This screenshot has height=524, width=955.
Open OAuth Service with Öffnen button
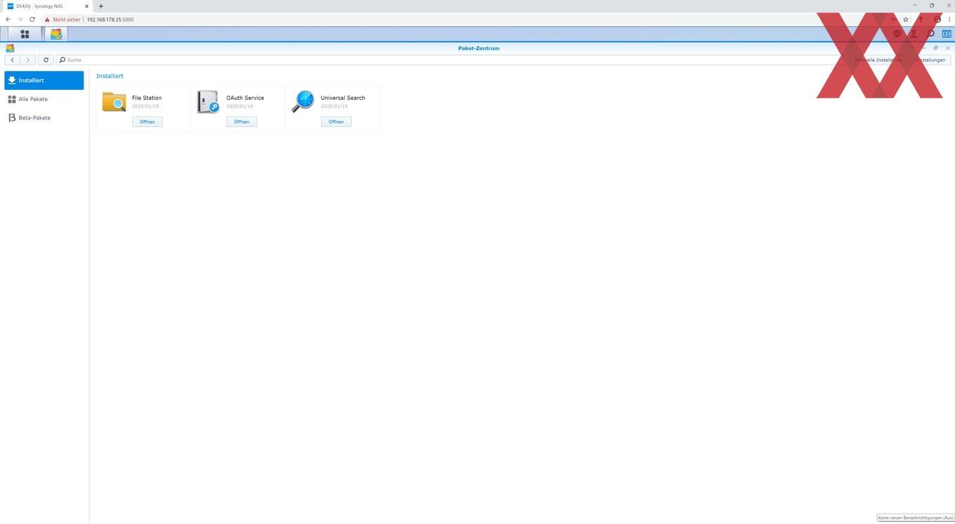pyautogui.click(x=242, y=122)
